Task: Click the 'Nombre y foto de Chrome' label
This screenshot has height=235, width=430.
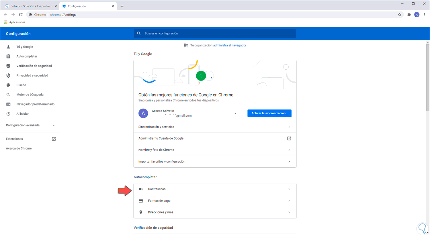Action: 156,150
